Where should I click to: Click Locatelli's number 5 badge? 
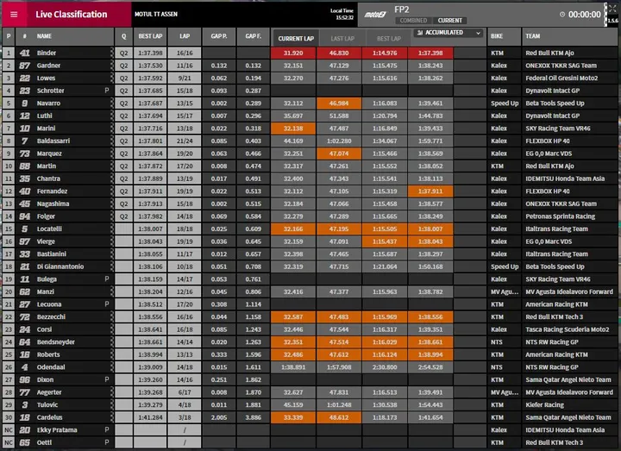pos(24,229)
